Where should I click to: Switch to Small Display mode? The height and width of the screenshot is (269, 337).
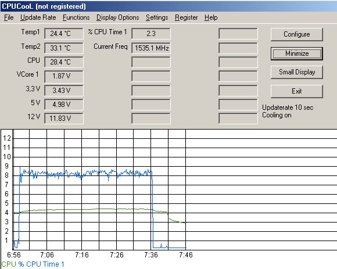[296, 72]
